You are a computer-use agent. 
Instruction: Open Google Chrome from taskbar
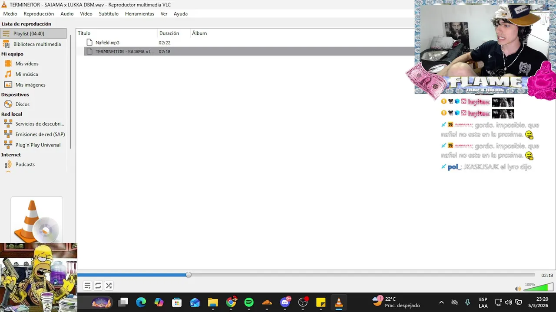pyautogui.click(x=231, y=302)
